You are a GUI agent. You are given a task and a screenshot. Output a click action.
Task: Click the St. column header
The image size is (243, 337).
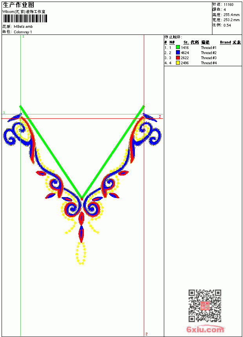(186, 42)
